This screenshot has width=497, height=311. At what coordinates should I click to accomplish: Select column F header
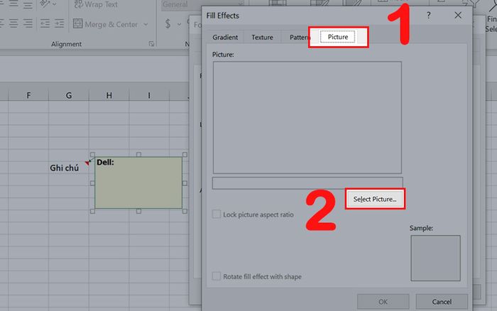[x=28, y=95]
